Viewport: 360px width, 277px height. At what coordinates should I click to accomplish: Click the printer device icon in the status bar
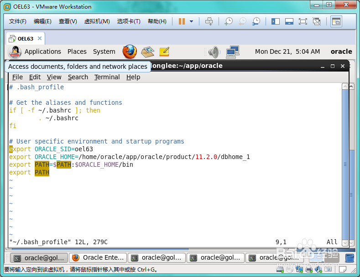coord(309,269)
